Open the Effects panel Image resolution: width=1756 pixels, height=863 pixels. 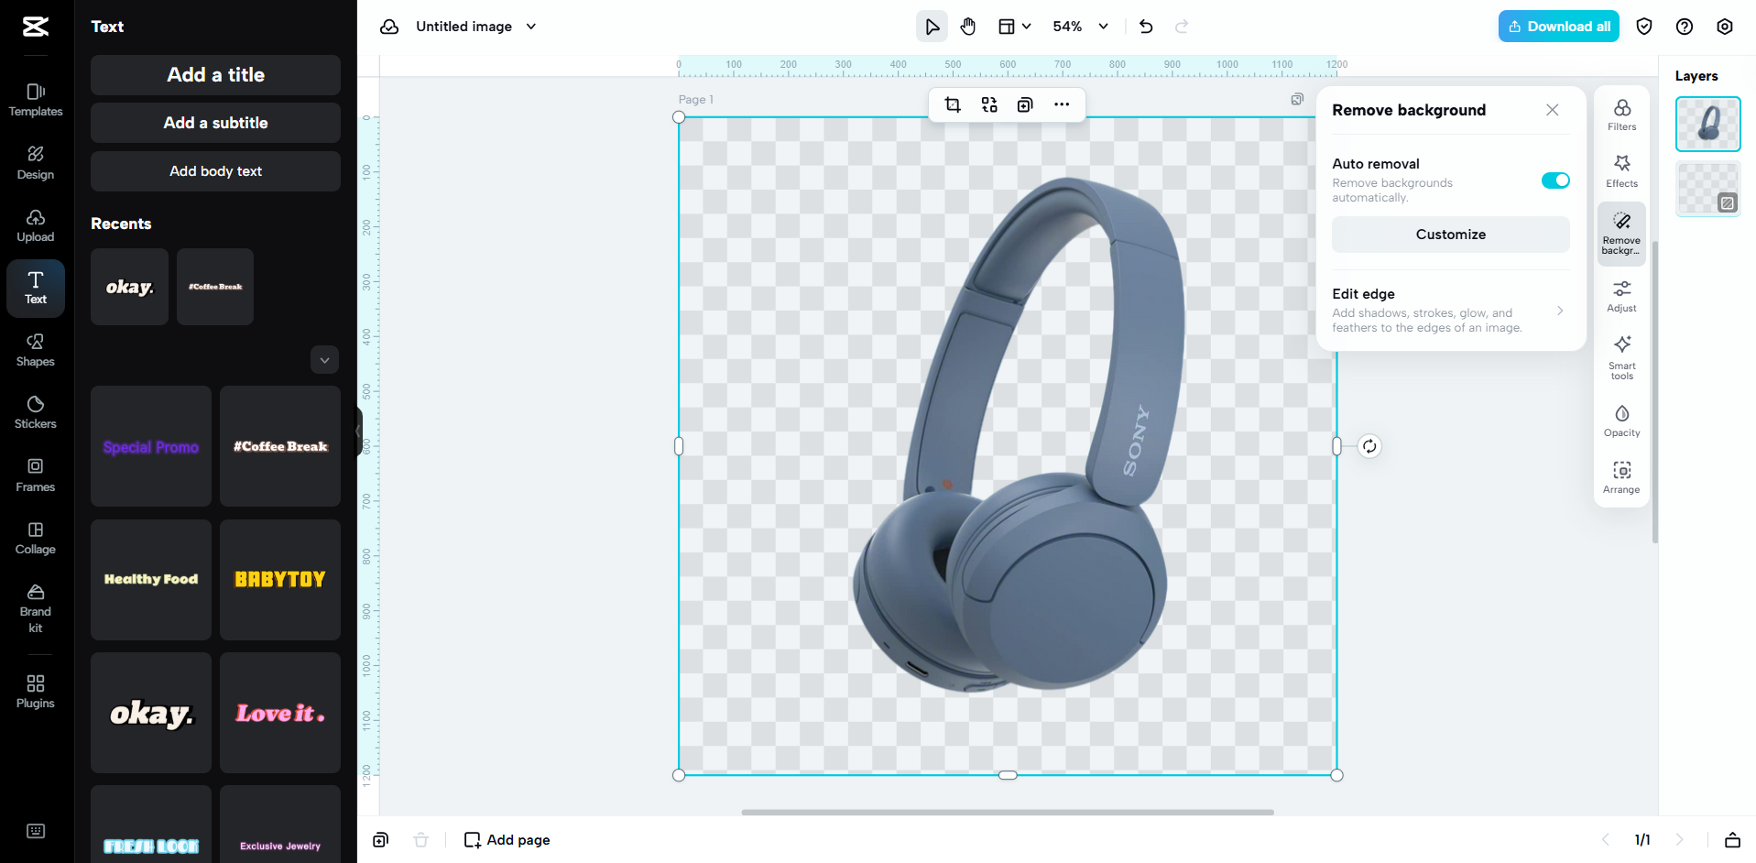(x=1620, y=169)
